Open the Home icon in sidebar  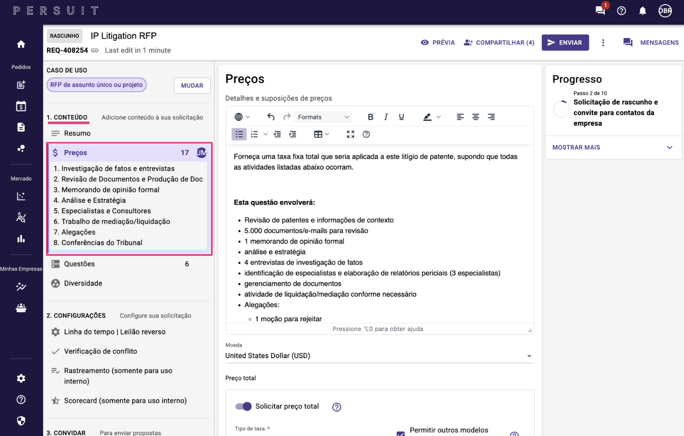tap(21, 44)
